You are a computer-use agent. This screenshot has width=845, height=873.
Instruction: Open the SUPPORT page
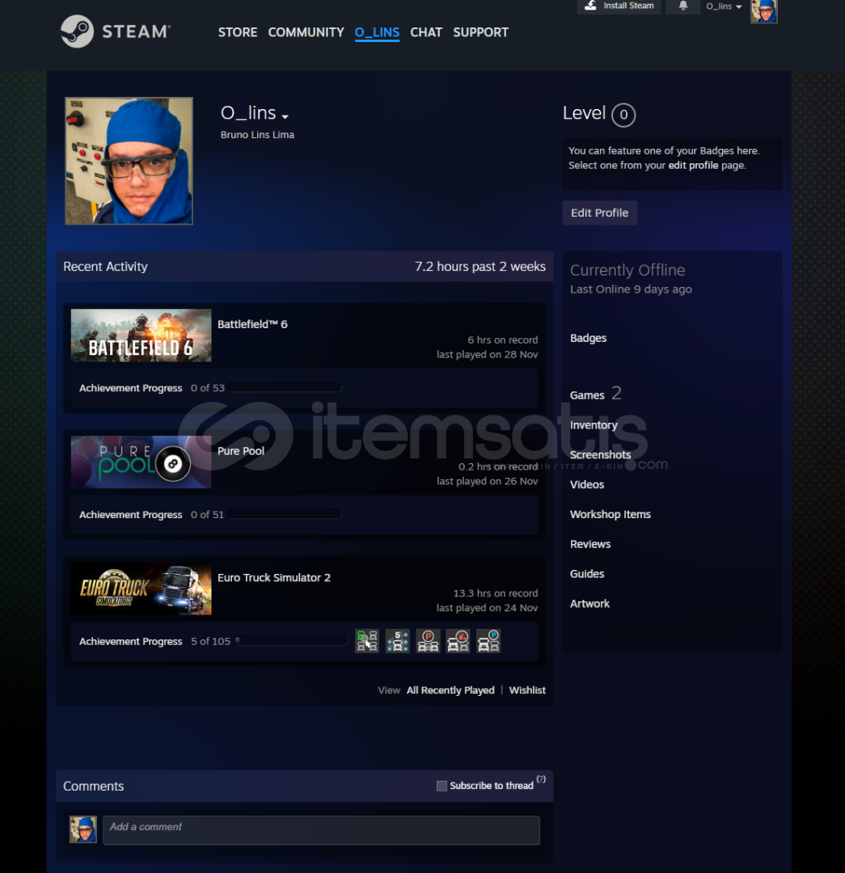point(480,32)
